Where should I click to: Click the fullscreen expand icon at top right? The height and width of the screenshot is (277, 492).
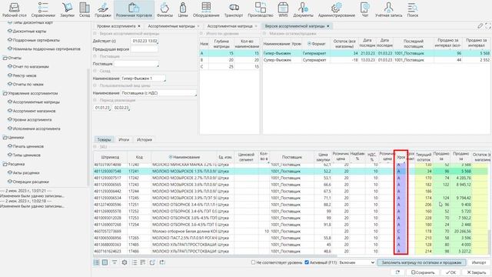pyautogui.click(x=488, y=25)
